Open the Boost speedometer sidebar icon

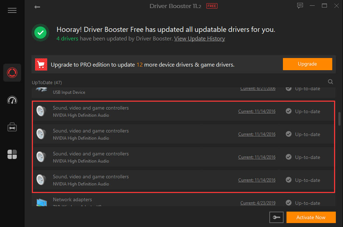click(12, 100)
